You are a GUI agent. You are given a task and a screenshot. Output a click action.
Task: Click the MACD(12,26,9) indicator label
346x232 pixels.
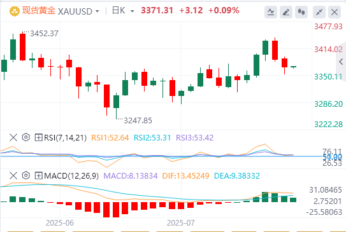coord(71,176)
